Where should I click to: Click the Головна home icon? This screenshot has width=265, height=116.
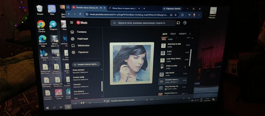click(72, 32)
